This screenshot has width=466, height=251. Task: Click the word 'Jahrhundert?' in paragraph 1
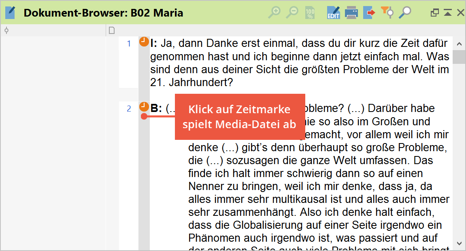pos(200,82)
